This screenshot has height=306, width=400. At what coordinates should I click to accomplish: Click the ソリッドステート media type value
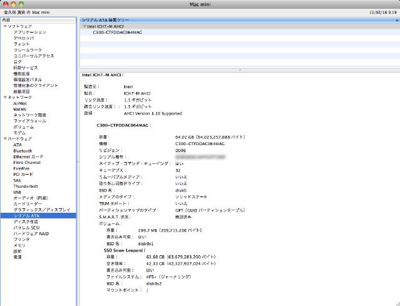tap(191, 197)
